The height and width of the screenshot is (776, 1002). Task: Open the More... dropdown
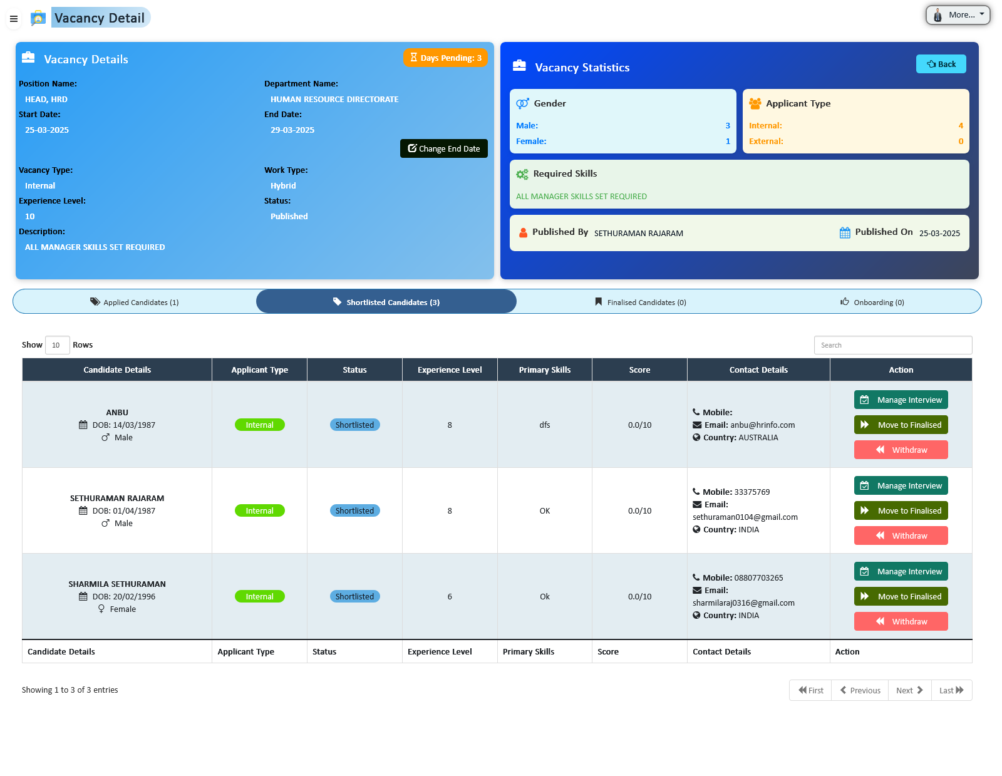(x=958, y=14)
